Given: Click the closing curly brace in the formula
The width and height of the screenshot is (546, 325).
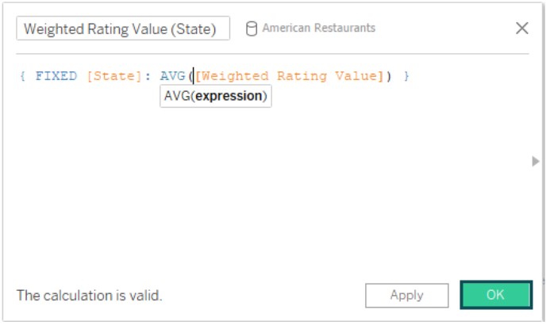Looking at the screenshot, I should (x=406, y=76).
